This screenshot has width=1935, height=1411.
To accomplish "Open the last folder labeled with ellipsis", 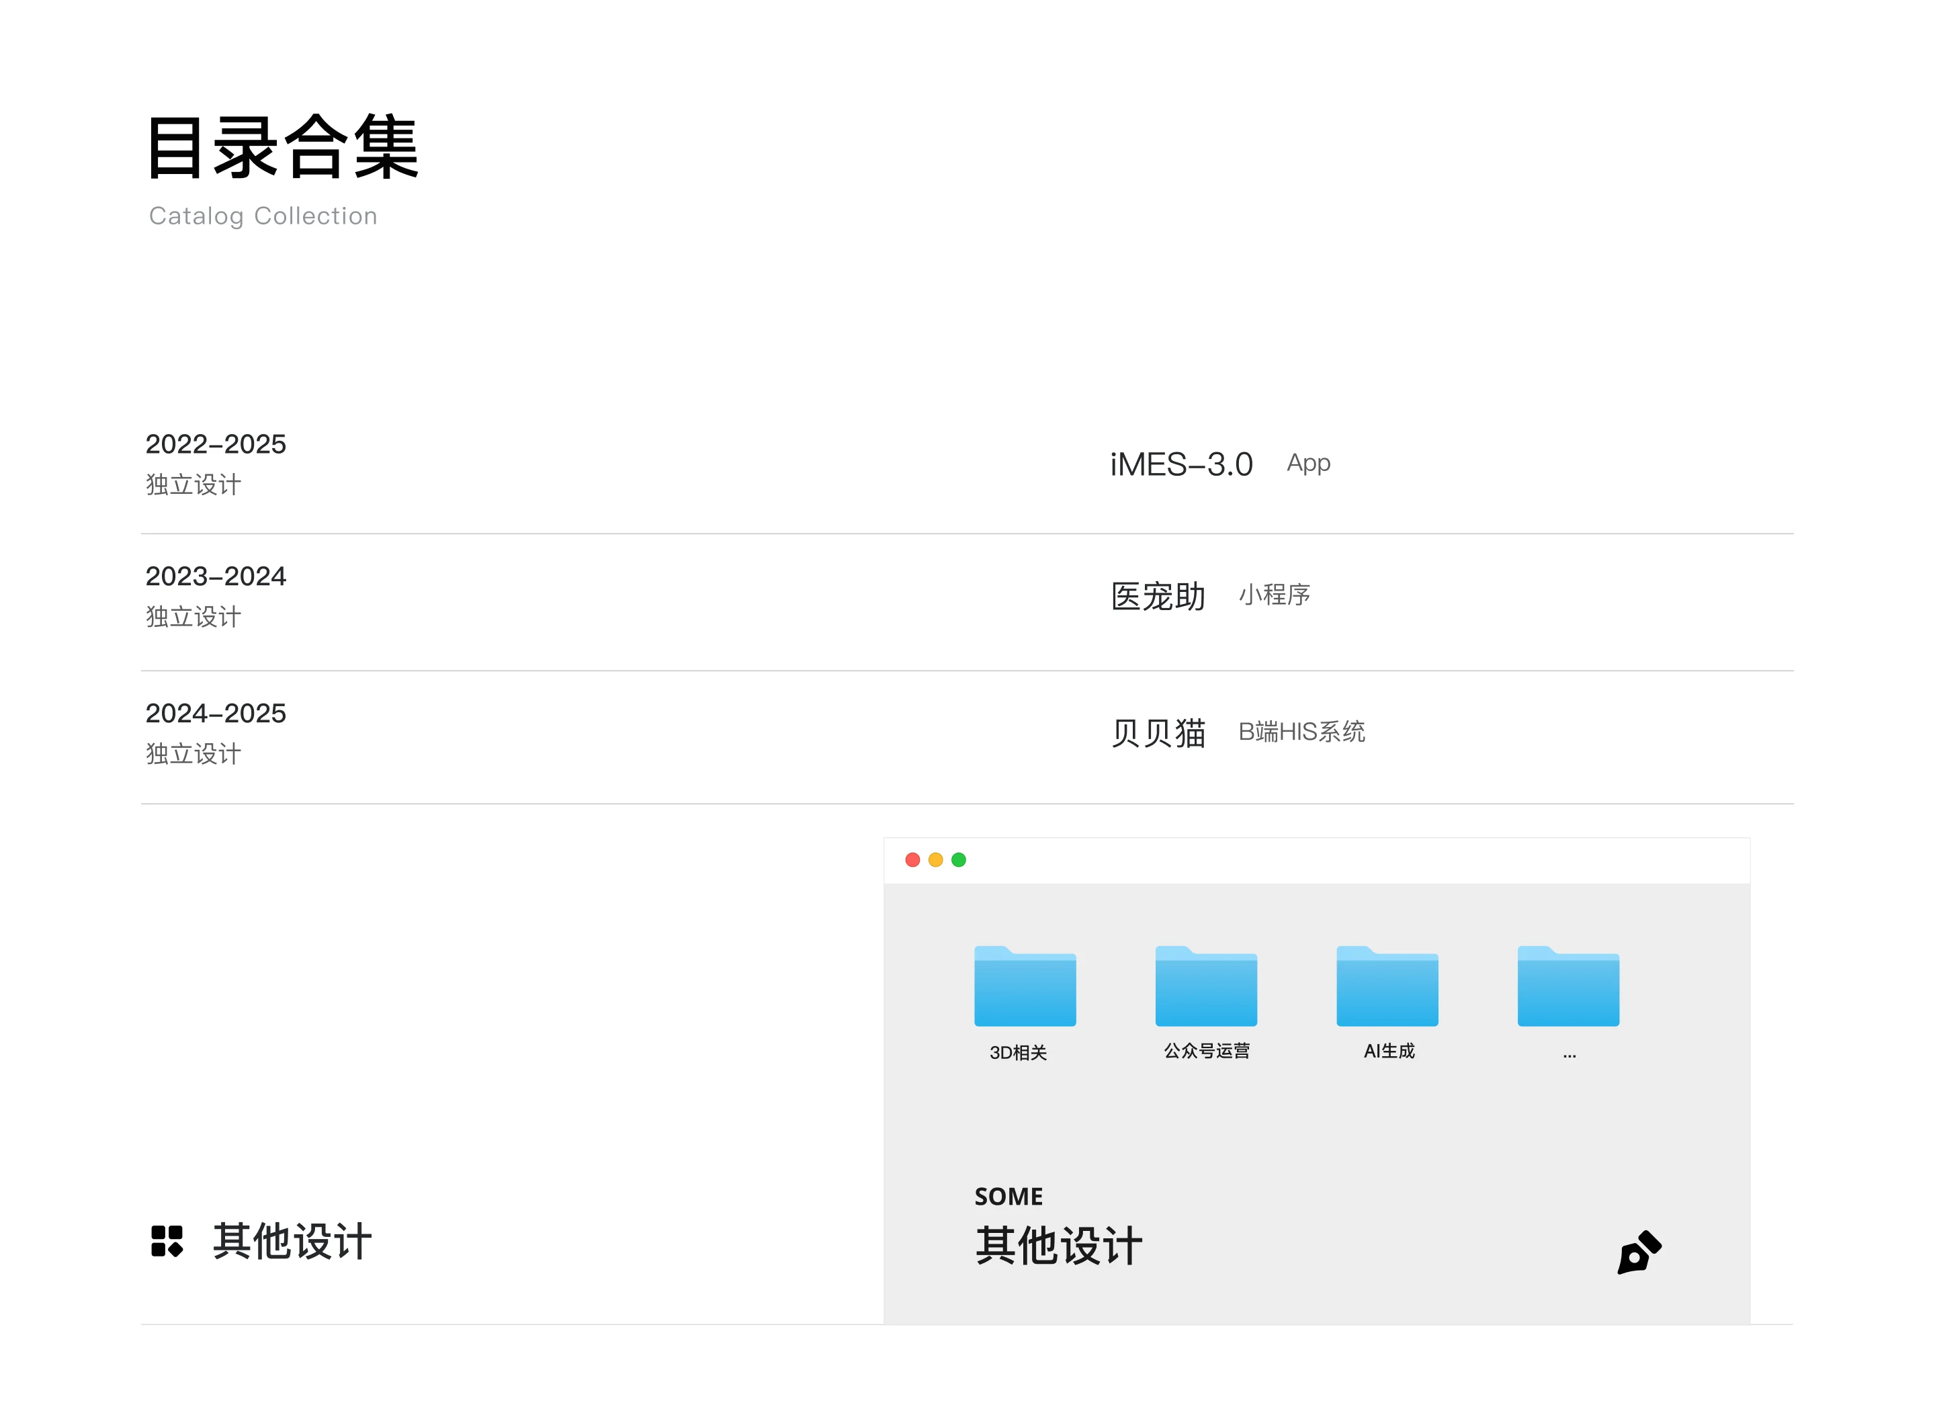I will click(x=1567, y=986).
